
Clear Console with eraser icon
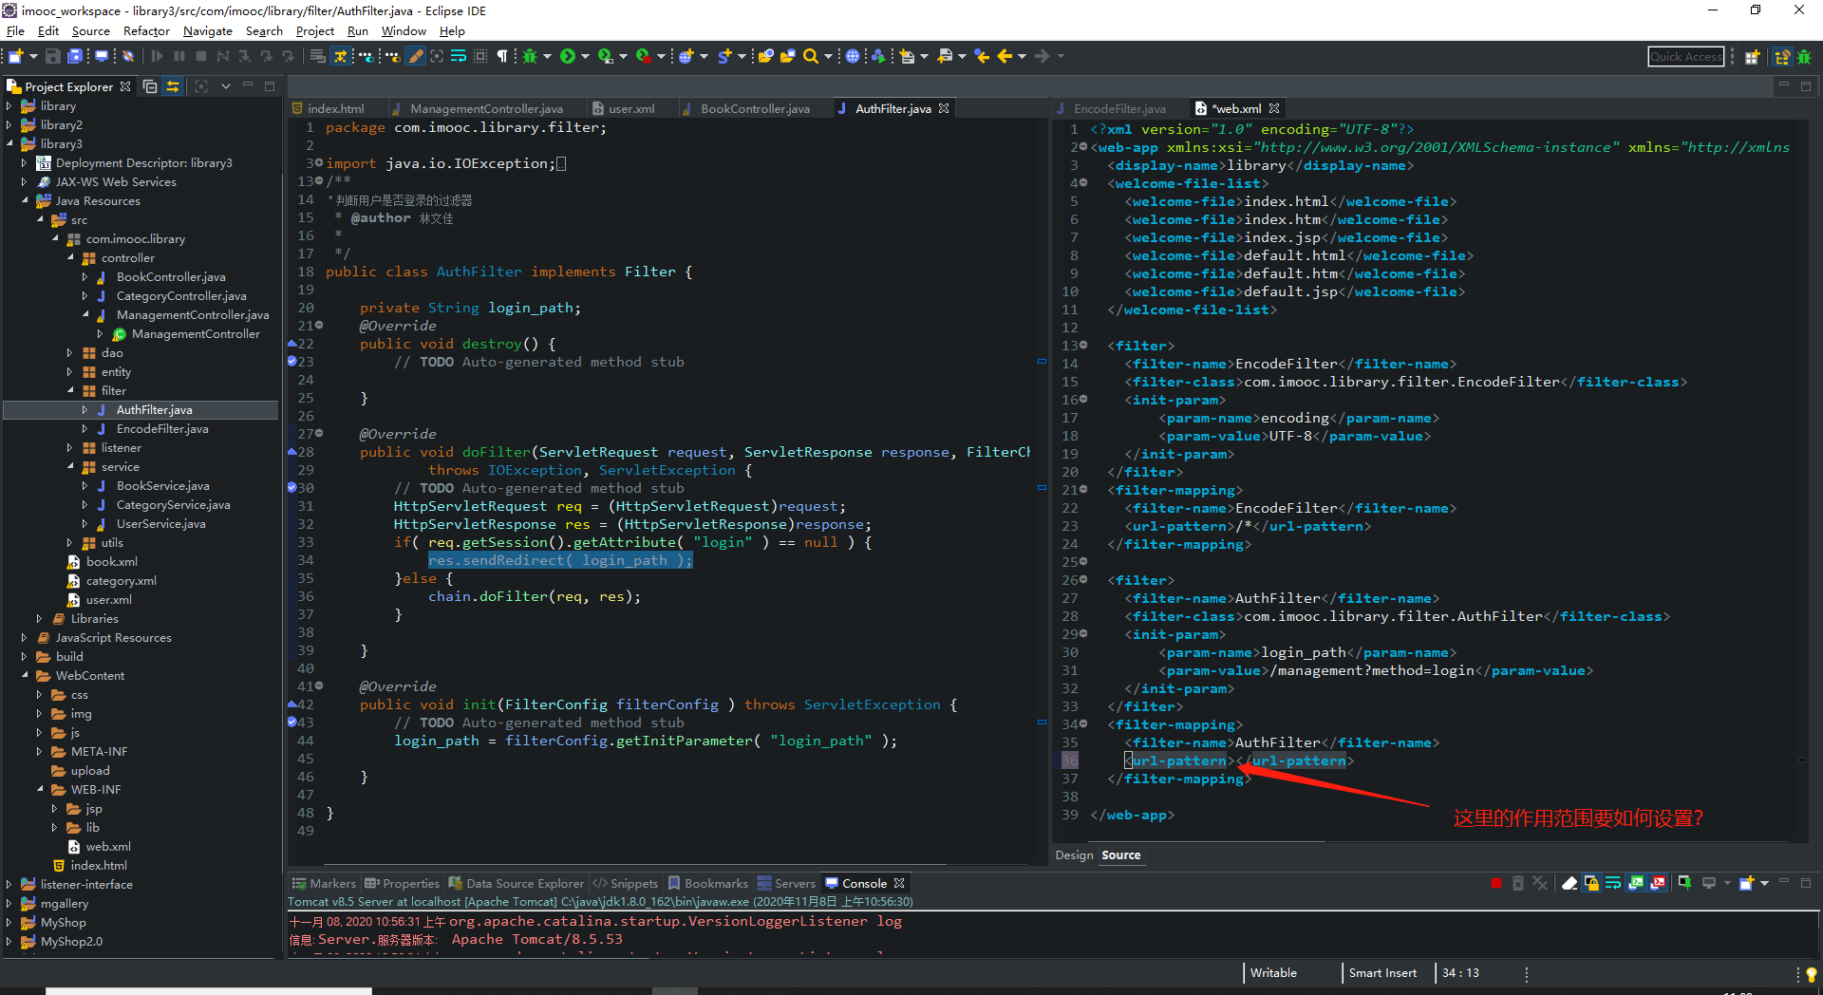1569,884
